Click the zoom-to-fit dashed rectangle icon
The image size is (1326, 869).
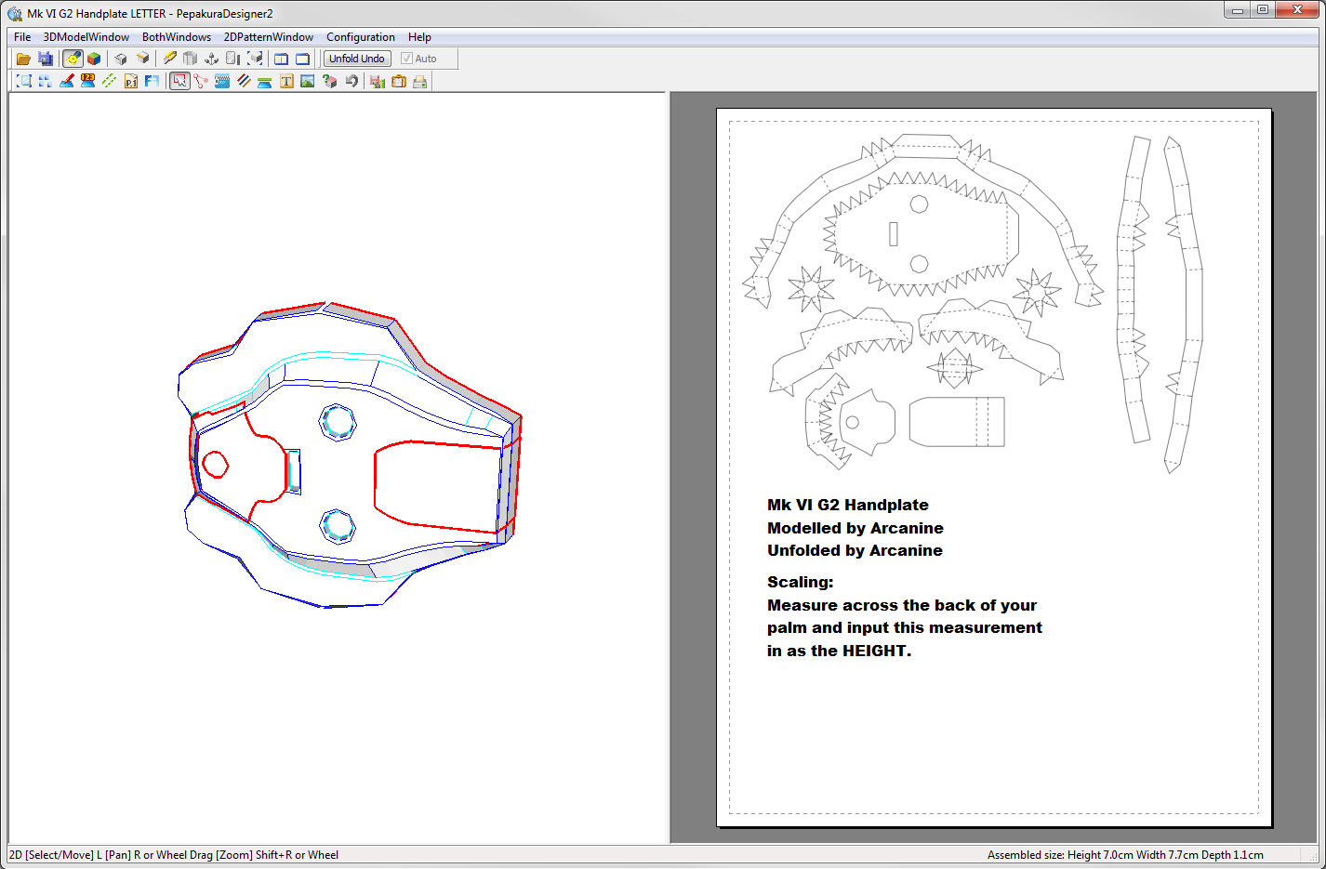(x=24, y=81)
